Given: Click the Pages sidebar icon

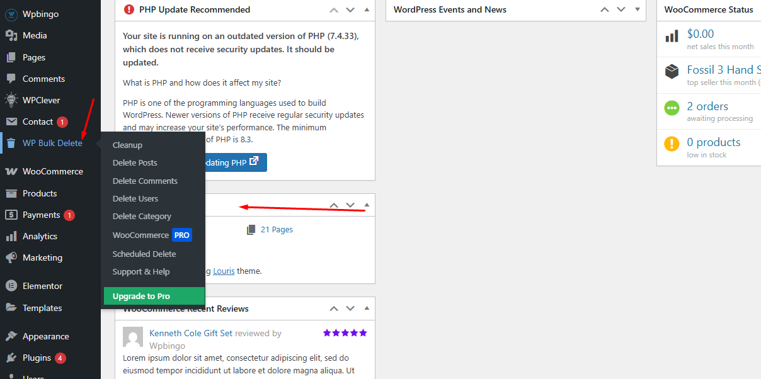Looking at the screenshot, I should tap(11, 57).
